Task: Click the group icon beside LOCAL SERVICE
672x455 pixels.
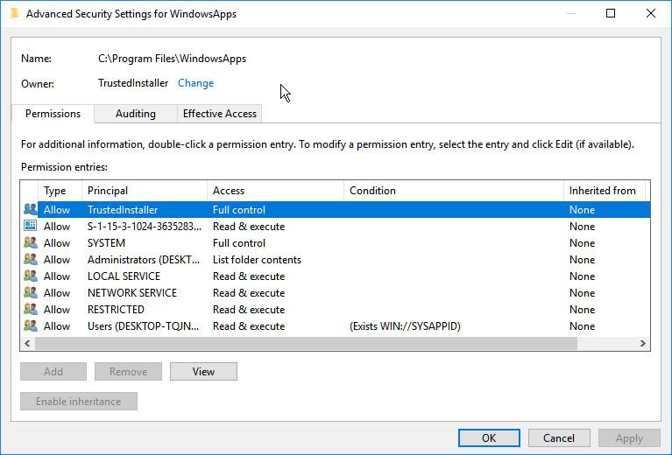Action: (30, 276)
